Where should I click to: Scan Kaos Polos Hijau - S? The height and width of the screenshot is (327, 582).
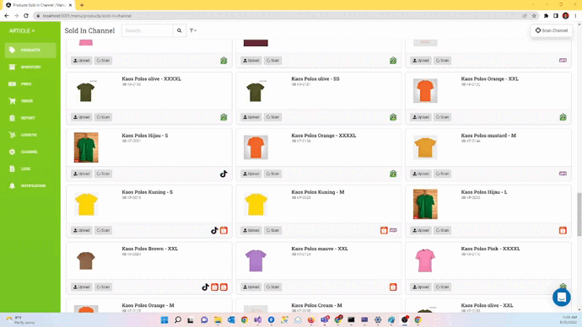point(103,174)
